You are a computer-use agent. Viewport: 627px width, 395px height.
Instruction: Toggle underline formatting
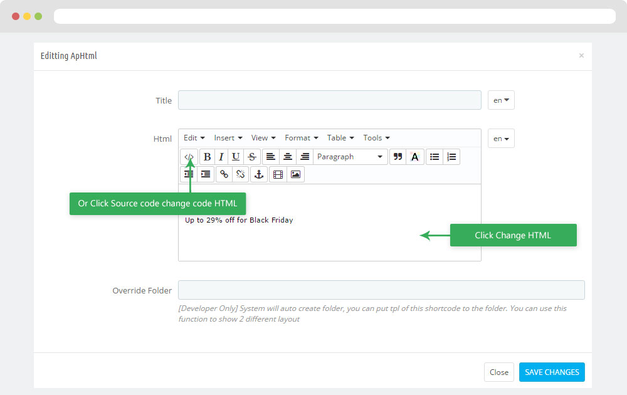[x=236, y=157]
